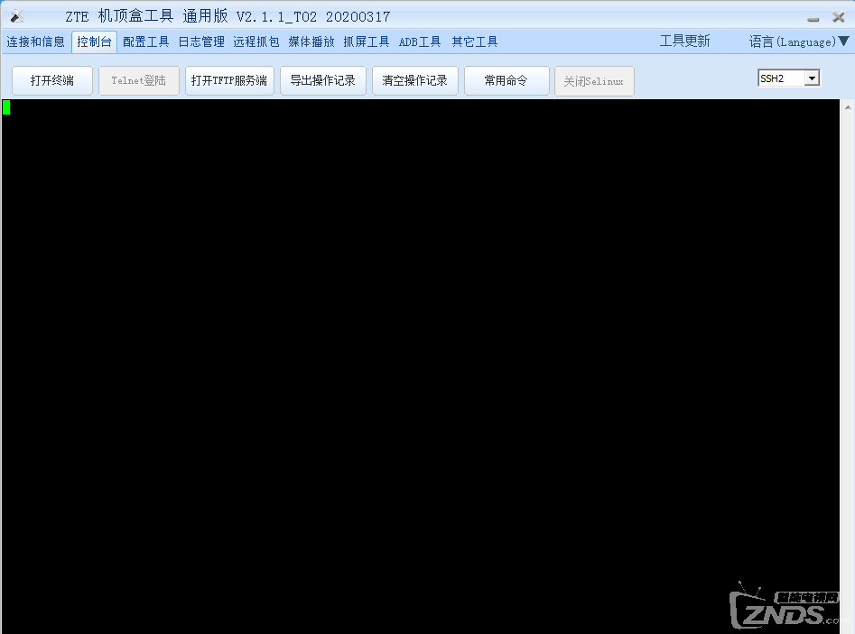The height and width of the screenshot is (634, 855).
Task: Select the 远程抓包 tab
Action: point(256,42)
